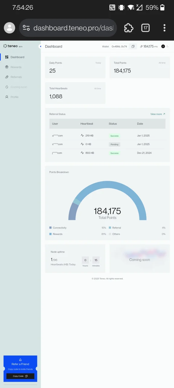Click the Status column header
The image size is (174, 388).
[113, 124]
